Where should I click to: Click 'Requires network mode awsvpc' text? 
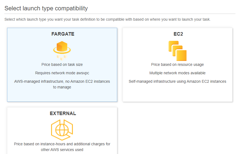pos(62,73)
